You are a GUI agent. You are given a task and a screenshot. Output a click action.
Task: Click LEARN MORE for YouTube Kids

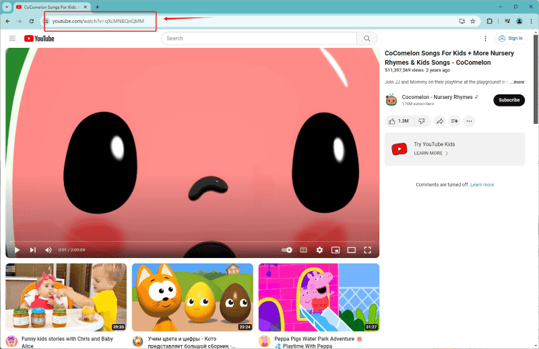[x=431, y=154]
